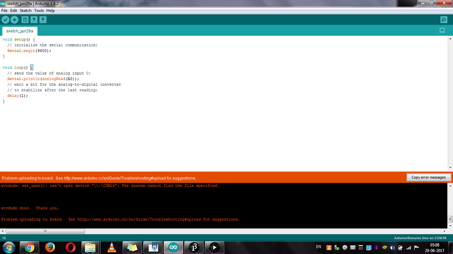Open the Help menu

[51, 11]
